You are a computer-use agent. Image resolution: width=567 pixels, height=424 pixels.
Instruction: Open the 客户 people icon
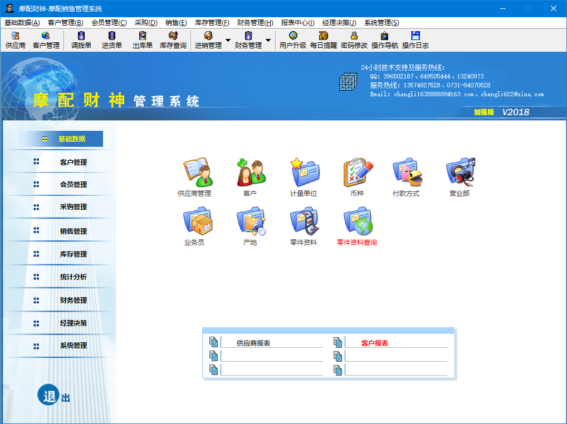point(251,172)
